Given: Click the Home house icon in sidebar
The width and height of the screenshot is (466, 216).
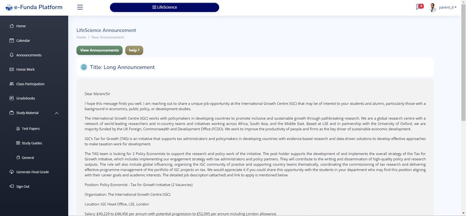Looking at the screenshot, I should tap(12, 26).
